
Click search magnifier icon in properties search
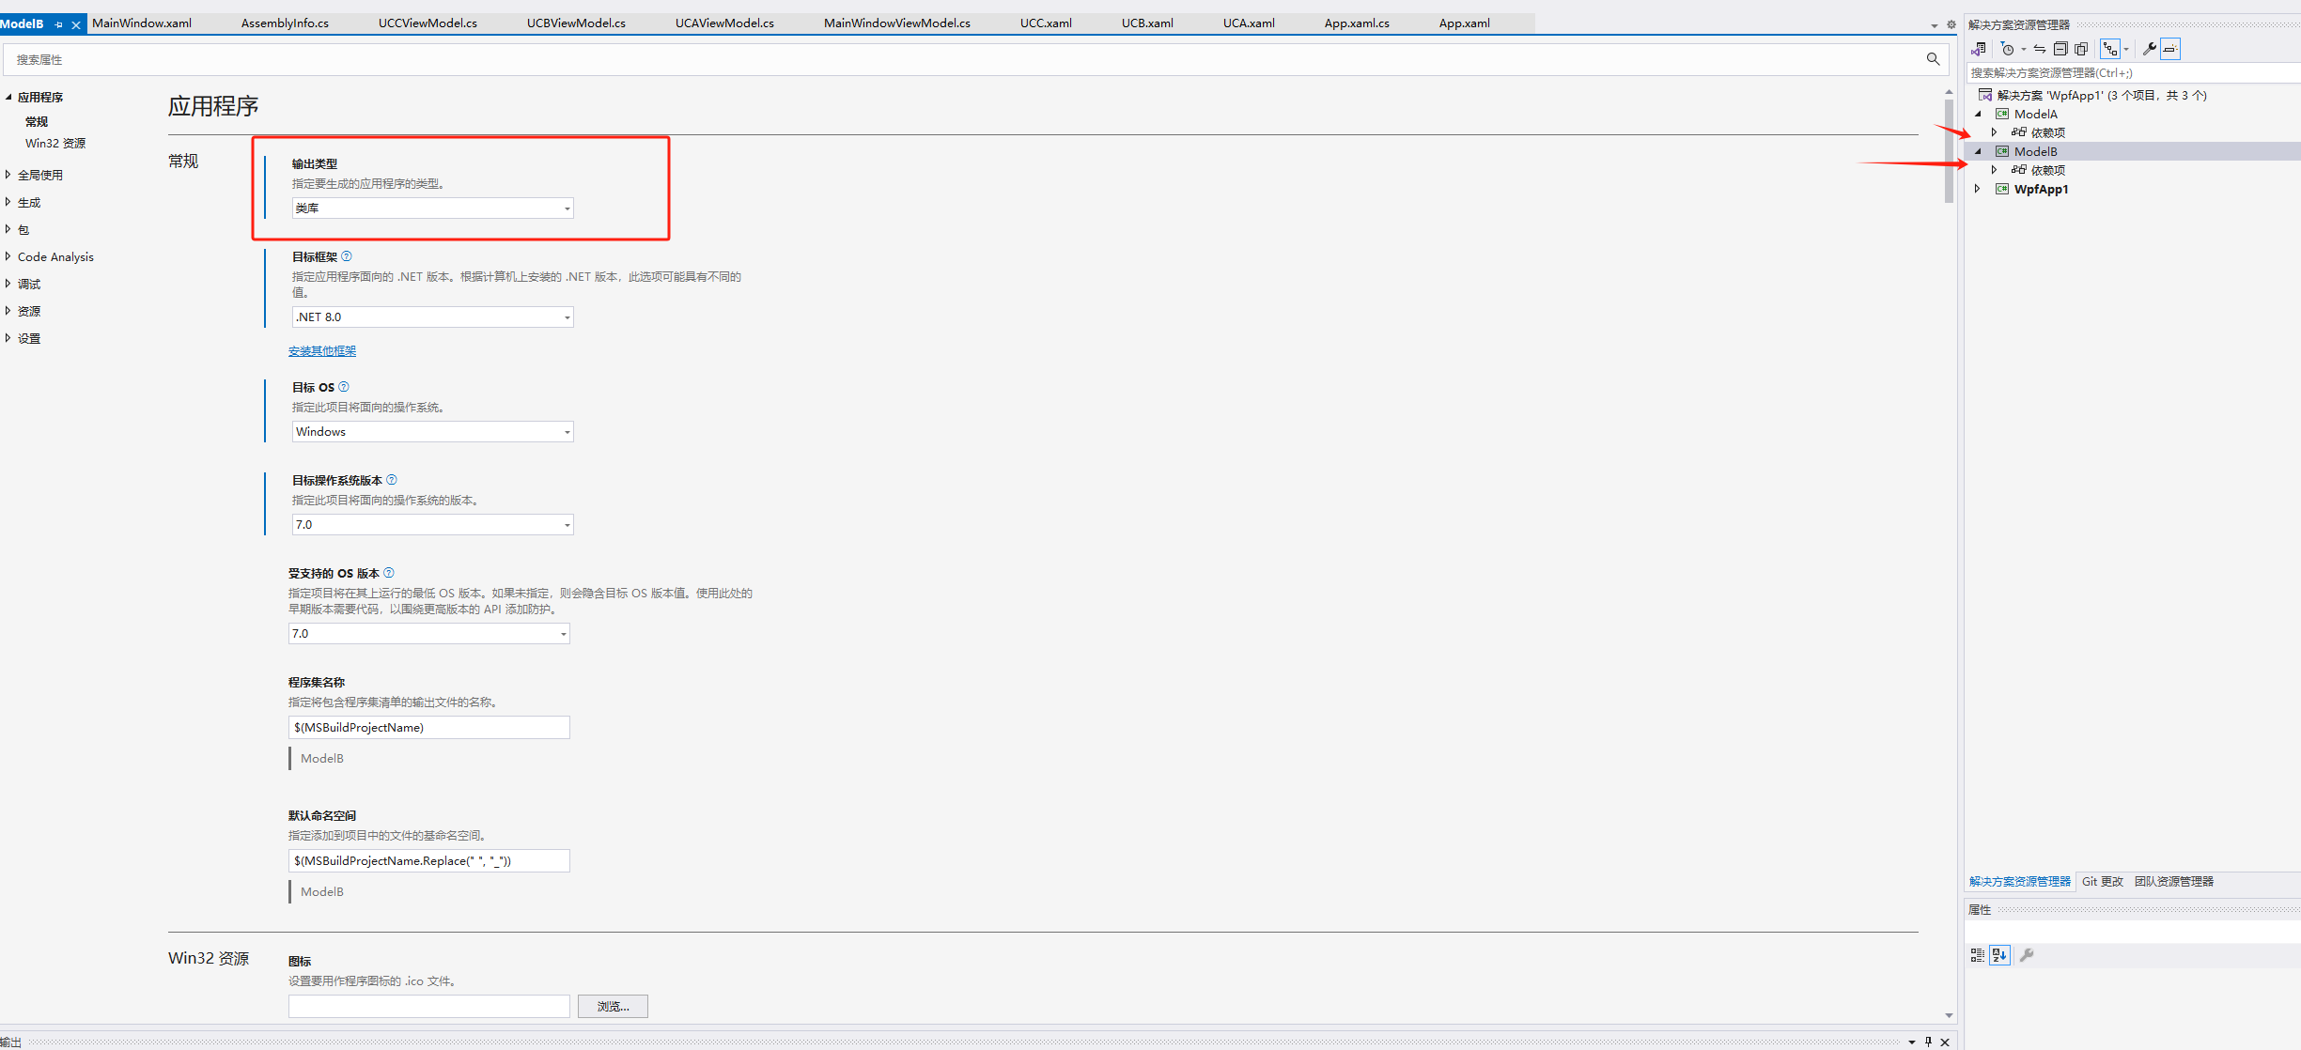coord(1933,59)
